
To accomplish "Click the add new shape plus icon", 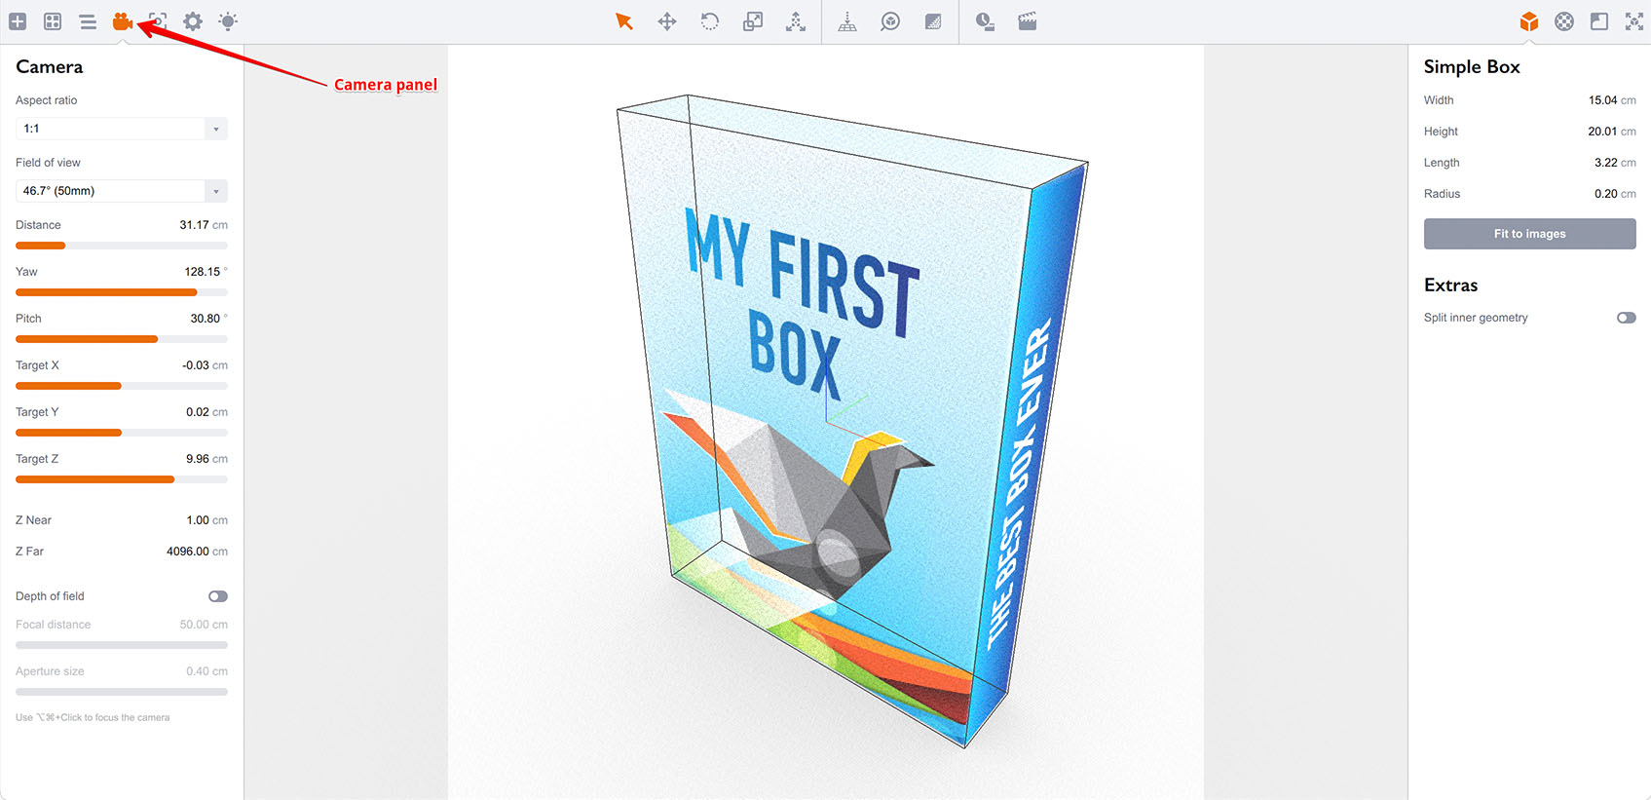I will coord(18,21).
